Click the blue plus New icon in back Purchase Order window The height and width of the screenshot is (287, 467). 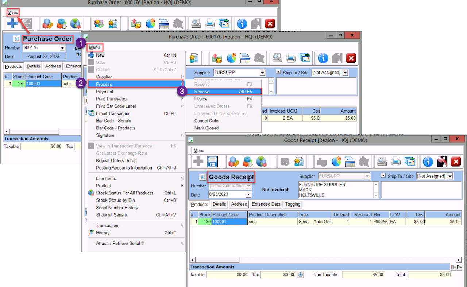(x=13, y=24)
